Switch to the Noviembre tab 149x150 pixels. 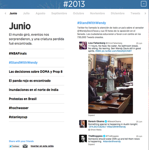pos(97,13)
